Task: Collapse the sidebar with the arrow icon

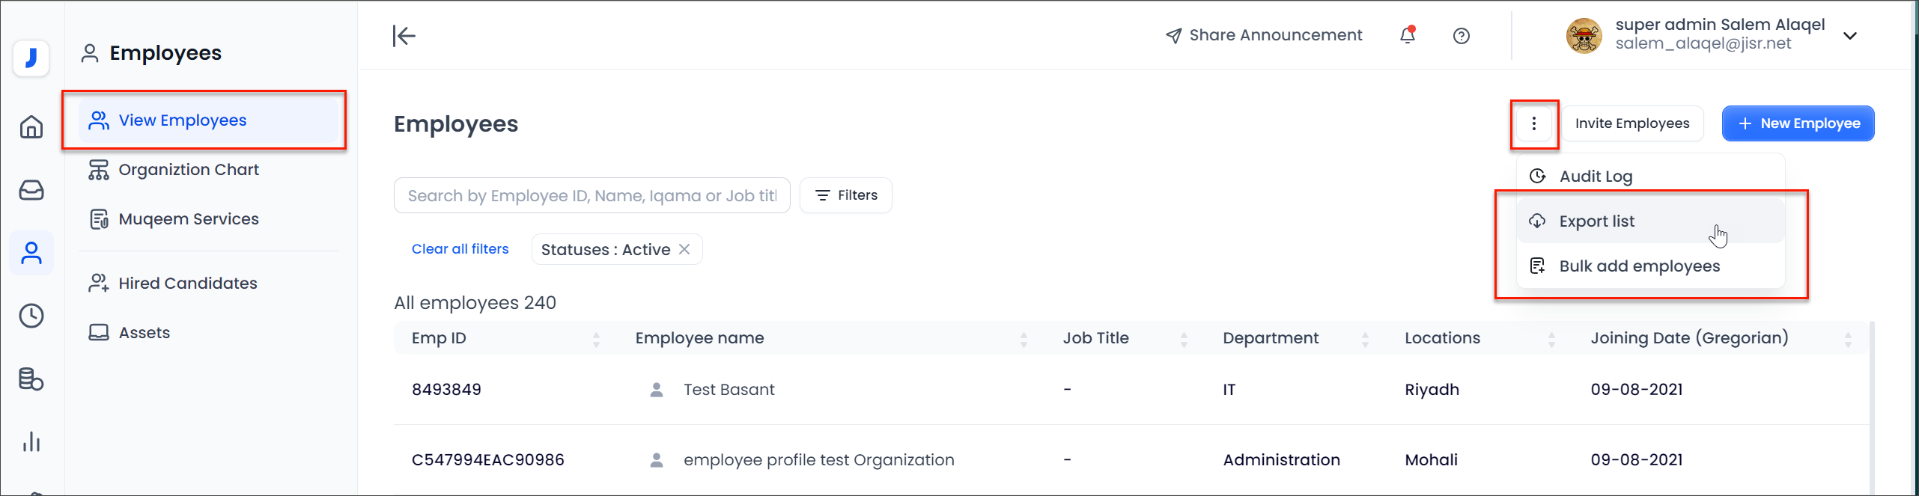Action: point(404,36)
